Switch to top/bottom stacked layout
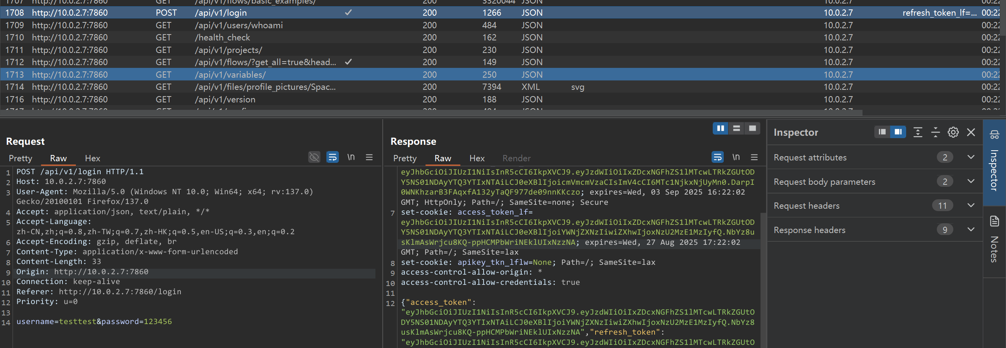The width and height of the screenshot is (1006, 348). [736, 128]
